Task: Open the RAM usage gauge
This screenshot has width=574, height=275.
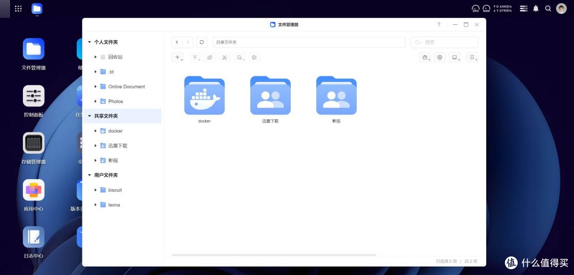Action: point(486,8)
